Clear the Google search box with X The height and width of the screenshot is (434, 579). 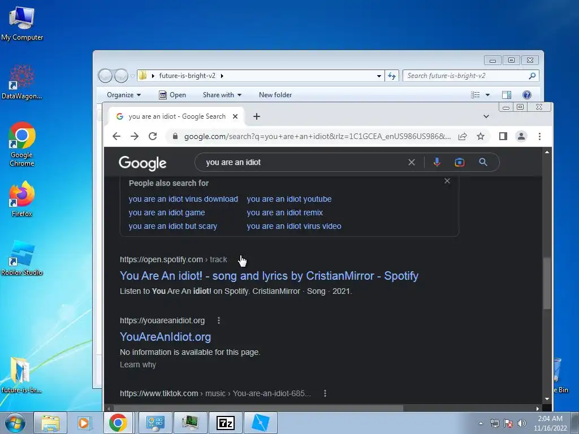pos(412,162)
